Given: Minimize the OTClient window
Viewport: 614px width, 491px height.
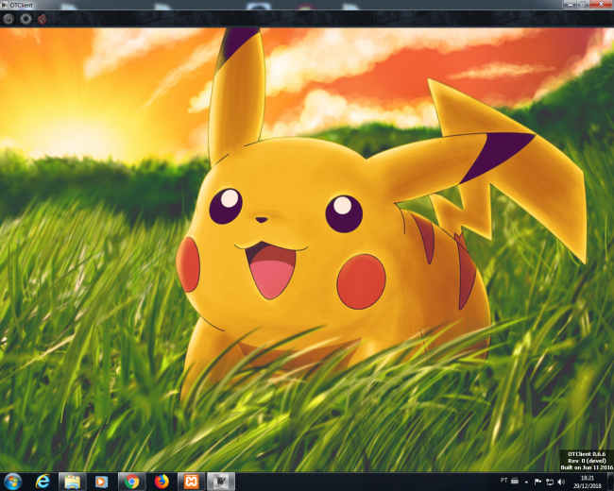Looking at the screenshot, I should 570,4.
